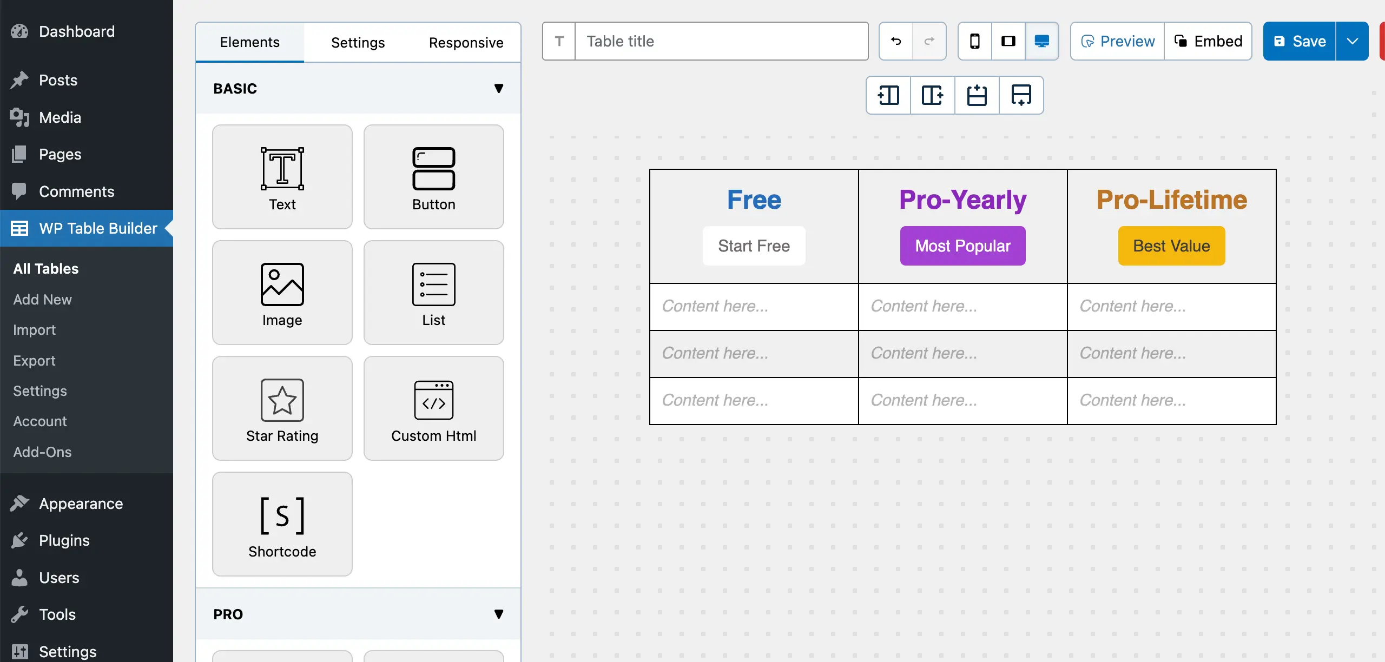Open the Responsive tab
The image size is (1385, 662).
pyautogui.click(x=466, y=42)
